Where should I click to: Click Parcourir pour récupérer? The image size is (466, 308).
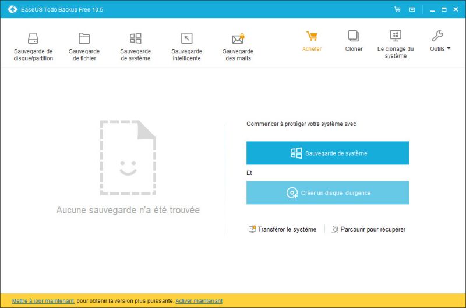point(368,229)
